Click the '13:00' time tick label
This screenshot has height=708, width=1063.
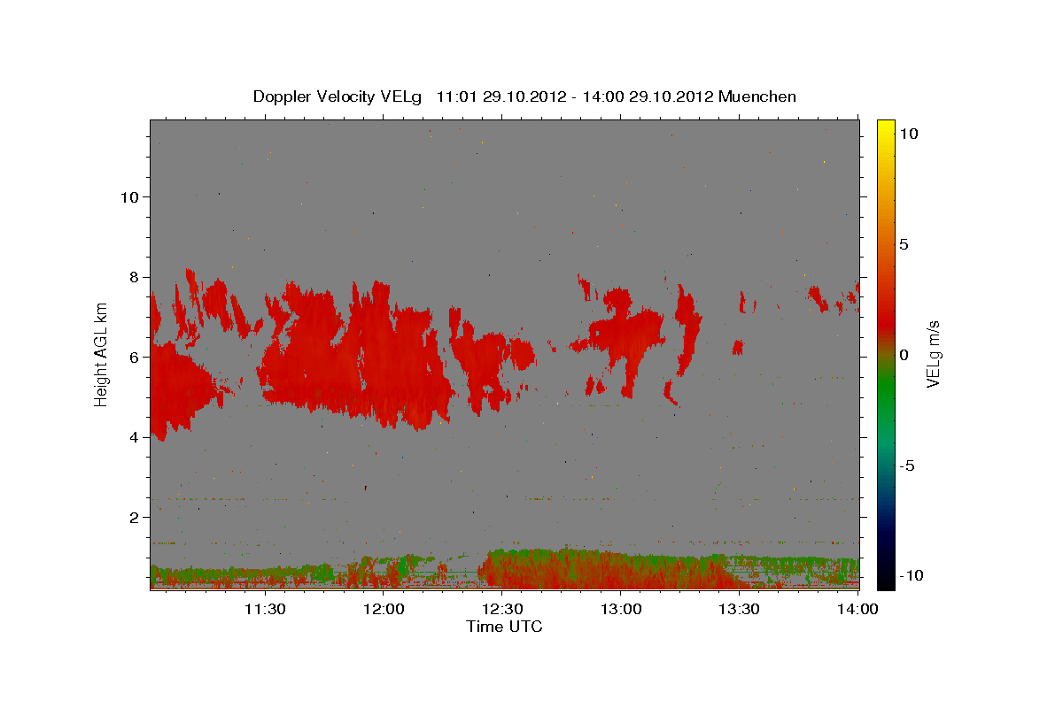(x=621, y=609)
